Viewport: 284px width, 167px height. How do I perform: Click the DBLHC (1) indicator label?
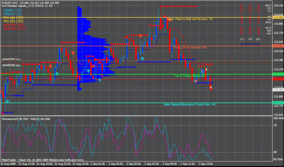click(x=13, y=14)
